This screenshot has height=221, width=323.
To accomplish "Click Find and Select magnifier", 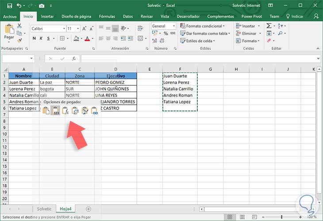I will tap(280, 33).
